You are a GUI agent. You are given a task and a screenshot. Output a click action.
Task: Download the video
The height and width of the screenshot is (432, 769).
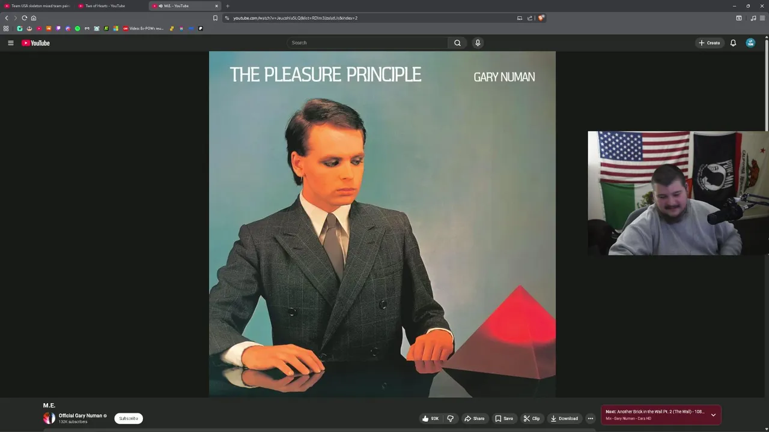[x=564, y=418]
